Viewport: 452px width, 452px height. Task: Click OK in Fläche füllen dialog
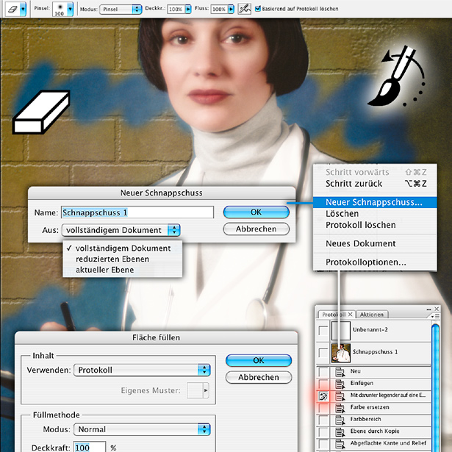coord(259,360)
